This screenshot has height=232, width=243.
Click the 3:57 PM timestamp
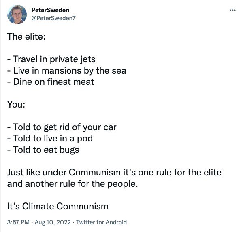pyautogui.click(x=18, y=222)
